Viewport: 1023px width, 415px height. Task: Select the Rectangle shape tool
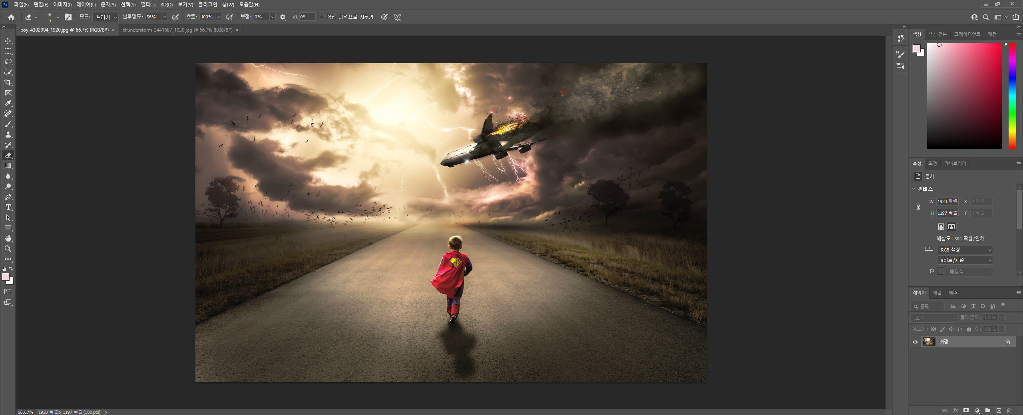[x=8, y=228]
